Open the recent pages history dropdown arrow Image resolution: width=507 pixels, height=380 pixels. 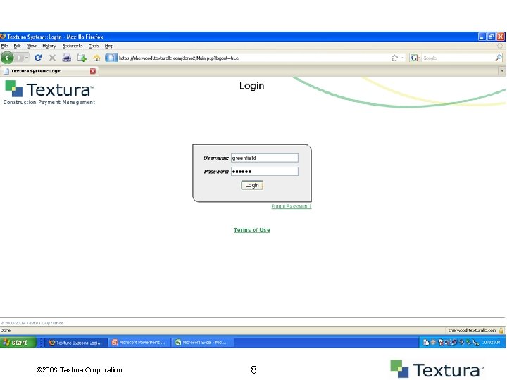tap(27, 58)
